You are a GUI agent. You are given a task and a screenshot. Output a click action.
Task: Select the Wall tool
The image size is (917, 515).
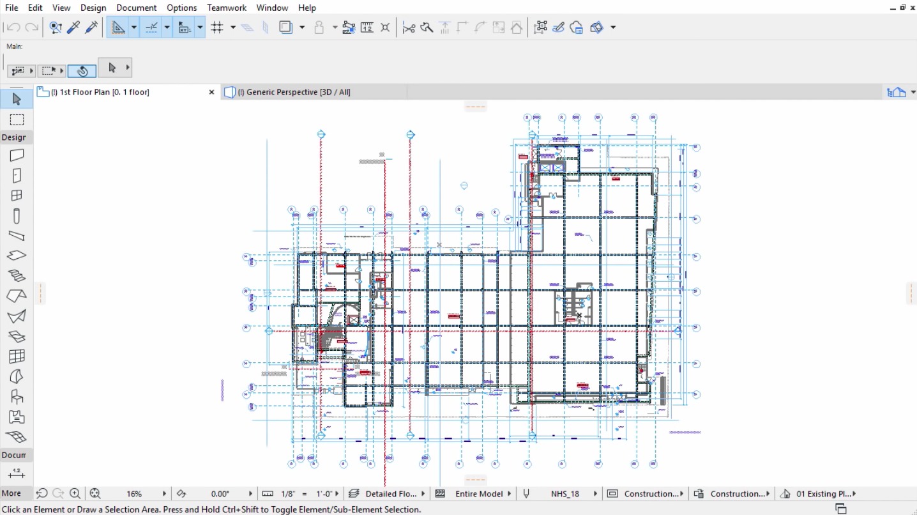(16, 155)
